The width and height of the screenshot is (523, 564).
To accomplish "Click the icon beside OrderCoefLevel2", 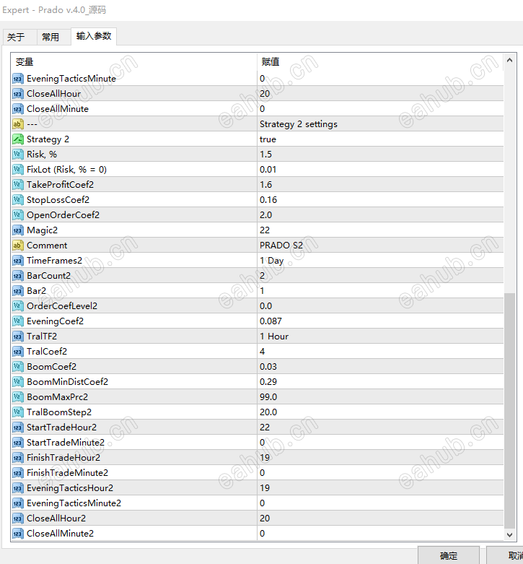I will [x=18, y=306].
